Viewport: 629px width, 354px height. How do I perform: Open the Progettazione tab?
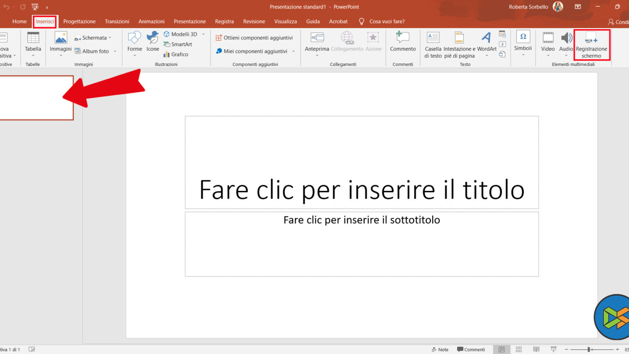(79, 21)
